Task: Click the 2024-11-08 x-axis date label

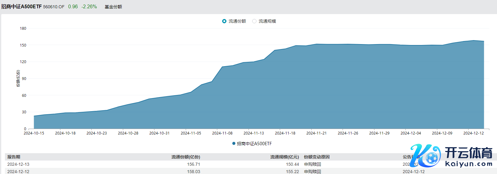Action: click(x=222, y=133)
